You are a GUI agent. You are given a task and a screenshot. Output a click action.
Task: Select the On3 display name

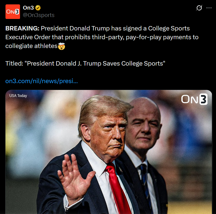(28, 8)
